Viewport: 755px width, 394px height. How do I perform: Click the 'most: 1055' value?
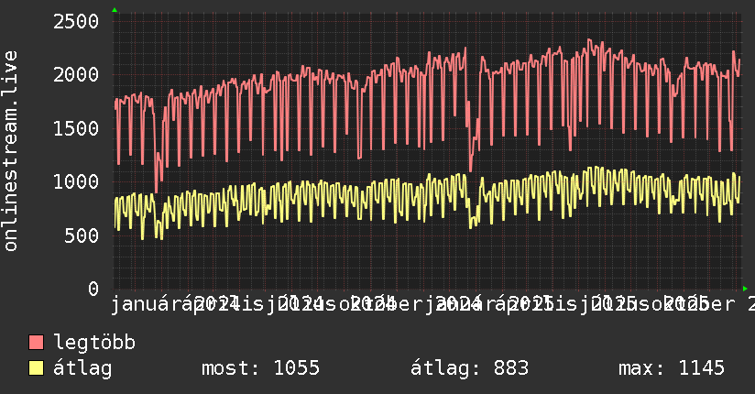click(260, 368)
